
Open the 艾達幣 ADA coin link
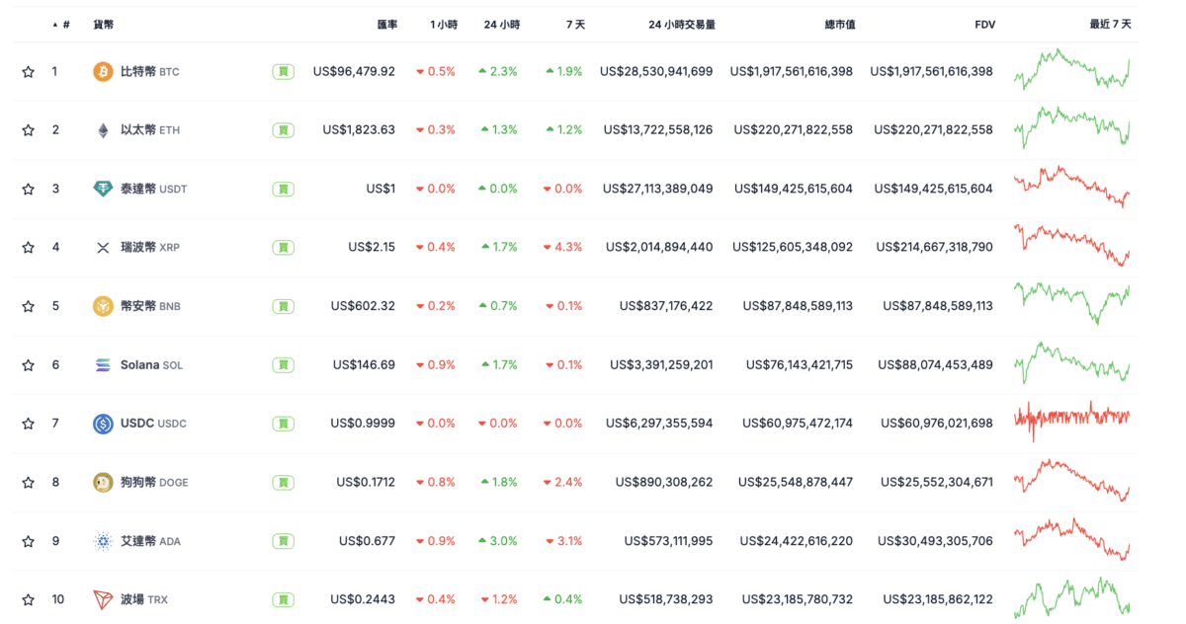(150, 541)
